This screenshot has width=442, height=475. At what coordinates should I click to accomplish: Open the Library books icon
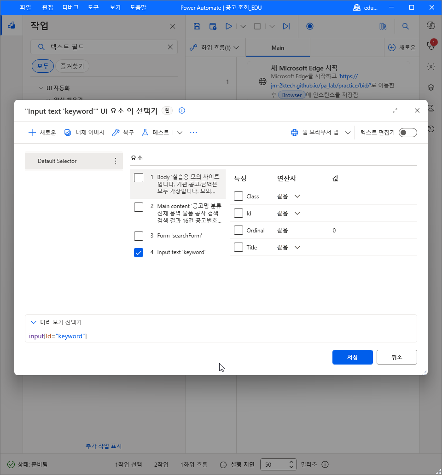383,26
